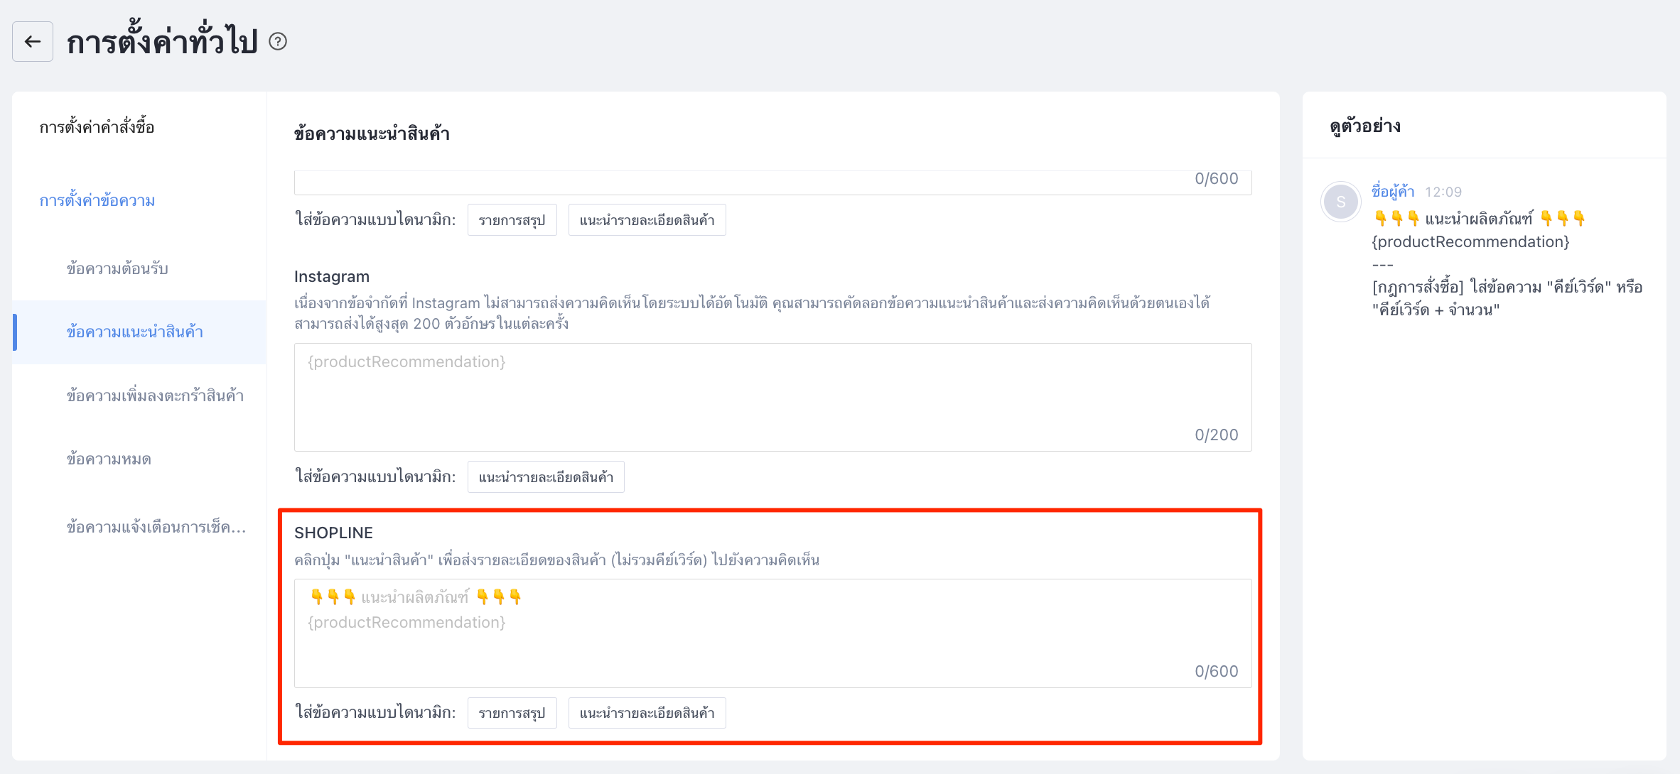Insert รายการสรุป tag in top section
This screenshot has height=774, width=1680.
click(x=512, y=220)
